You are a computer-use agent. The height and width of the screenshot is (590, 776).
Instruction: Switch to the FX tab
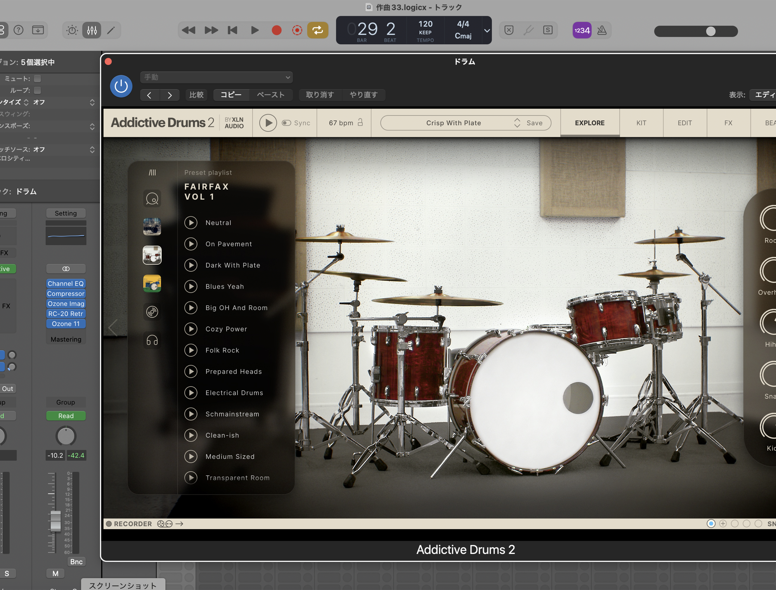pyautogui.click(x=728, y=123)
